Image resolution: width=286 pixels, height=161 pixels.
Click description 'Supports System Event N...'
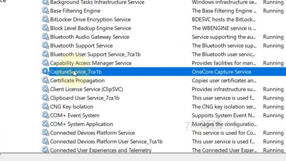223,115
